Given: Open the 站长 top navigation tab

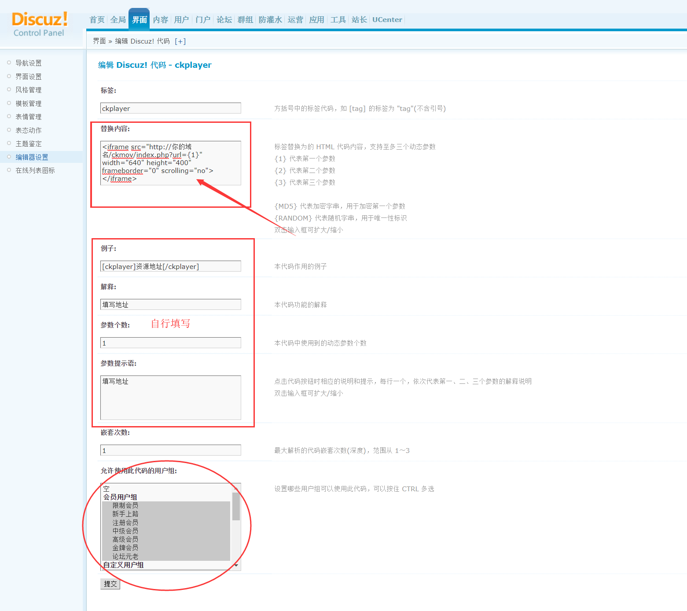Looking at the screenshot, I should click(x=359, y=20).
